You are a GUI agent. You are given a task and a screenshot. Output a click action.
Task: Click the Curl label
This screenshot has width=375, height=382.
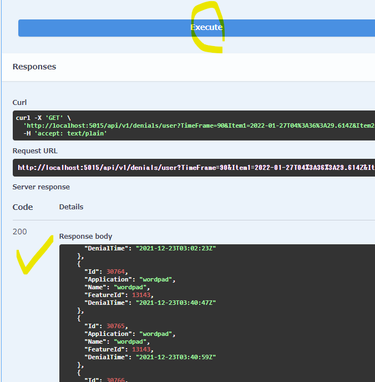19,103
